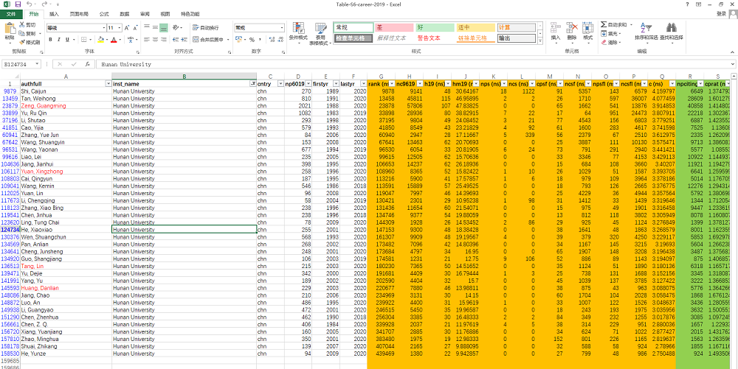Open inst_name column filter dropdown
The height and width of the screenshot is (369, 738).
pyautogui.click(x=252, y=84)
